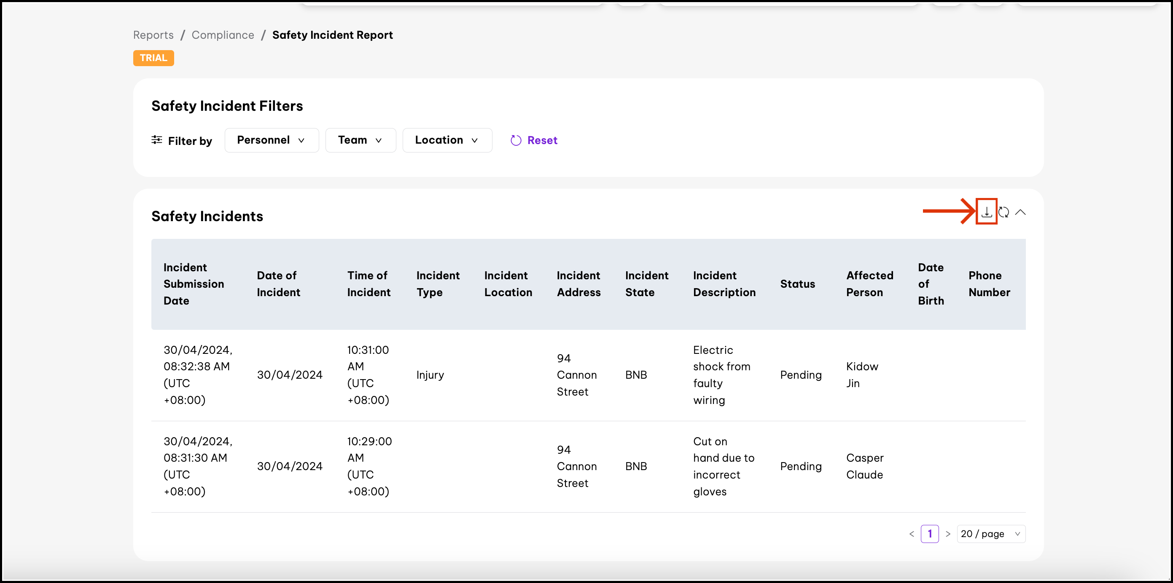Open the Personnel filter dropdown
1173x583 pixels.
[x=272, y=140]
